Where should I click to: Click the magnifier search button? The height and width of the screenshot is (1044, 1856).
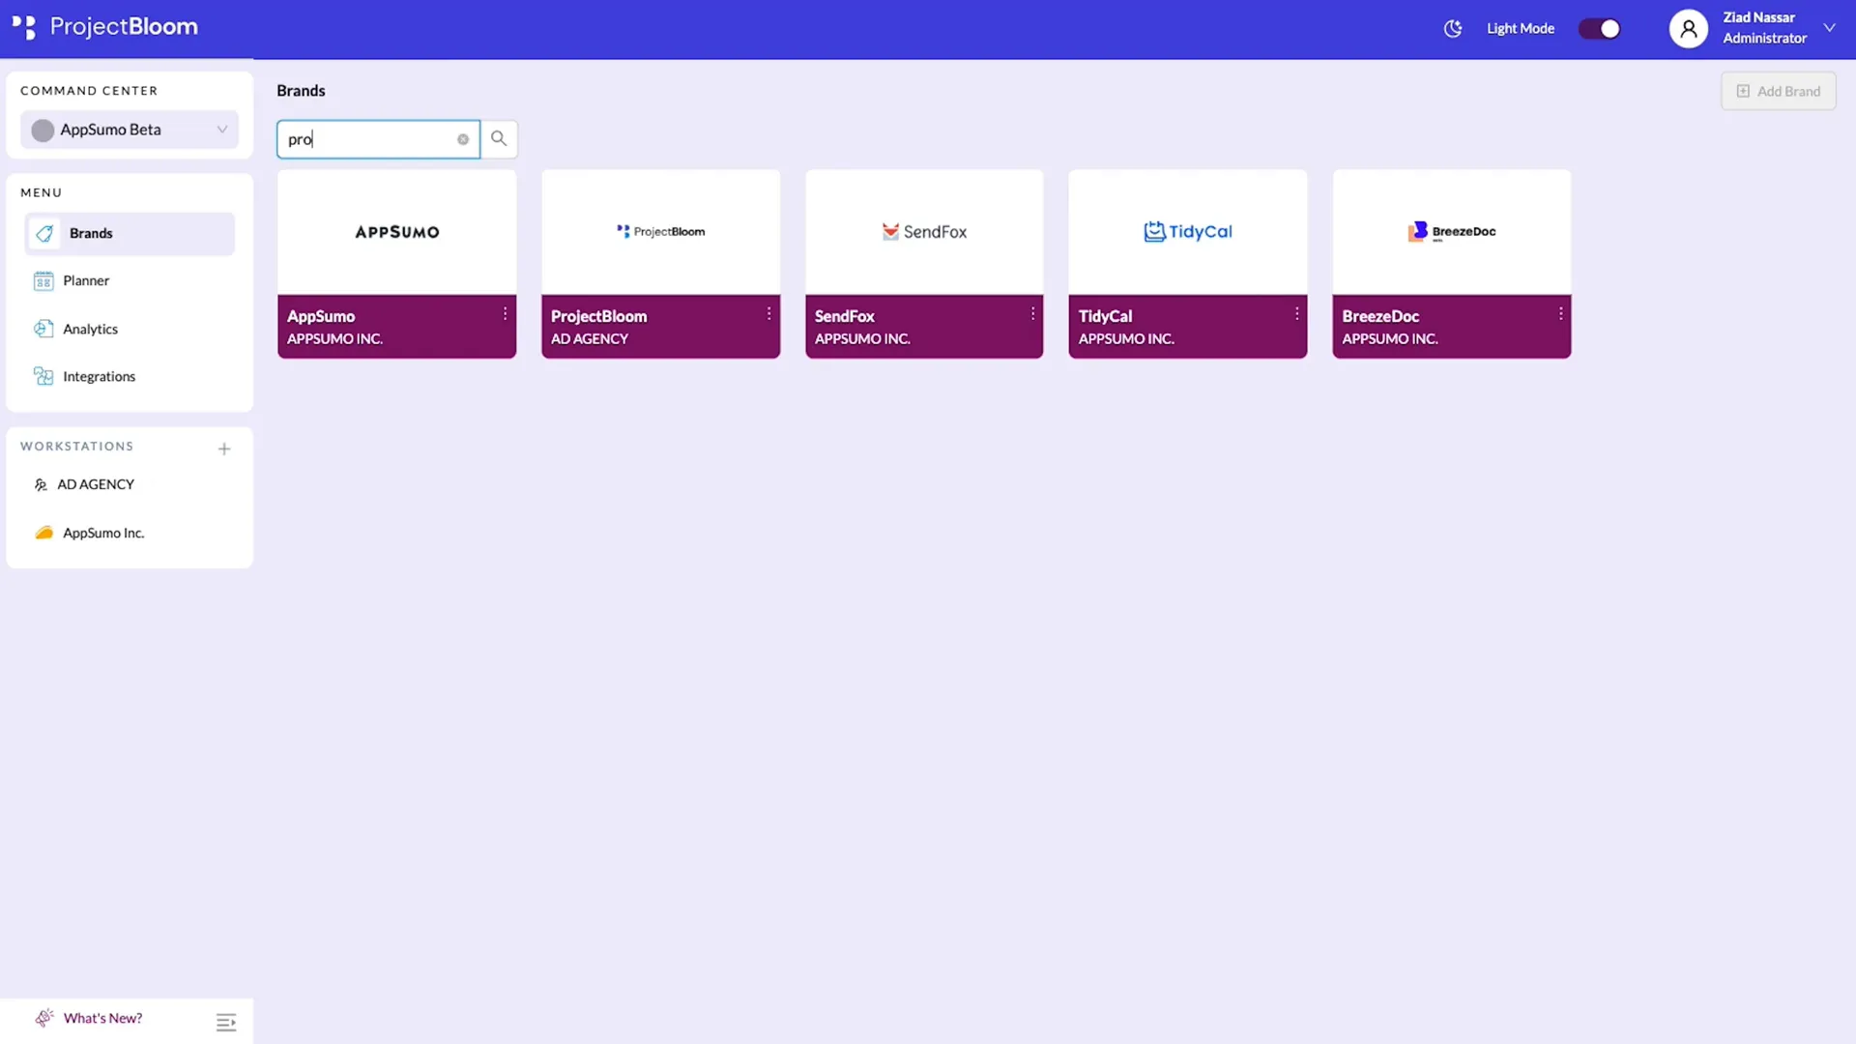coord(499,139)
